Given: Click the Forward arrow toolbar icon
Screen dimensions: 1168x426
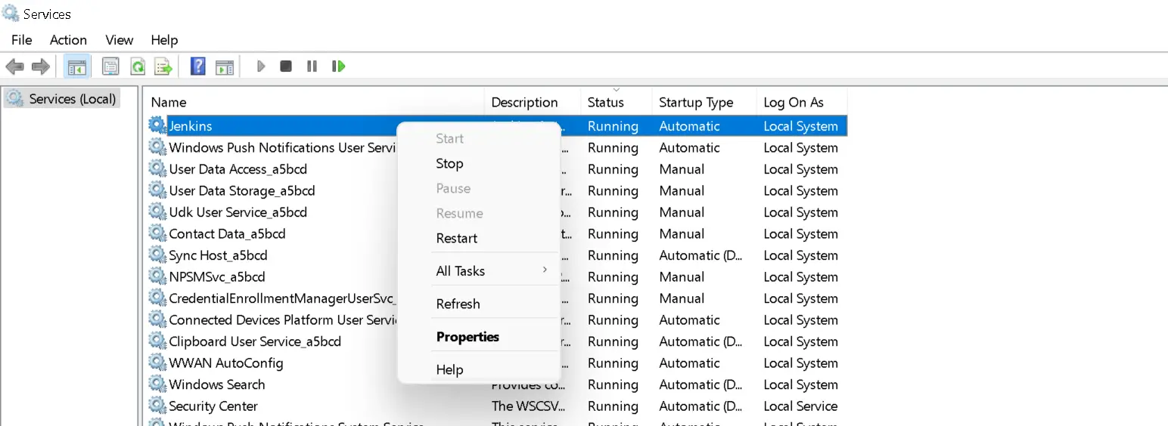Looking at the screenshot, I should [x=41, y=66].
